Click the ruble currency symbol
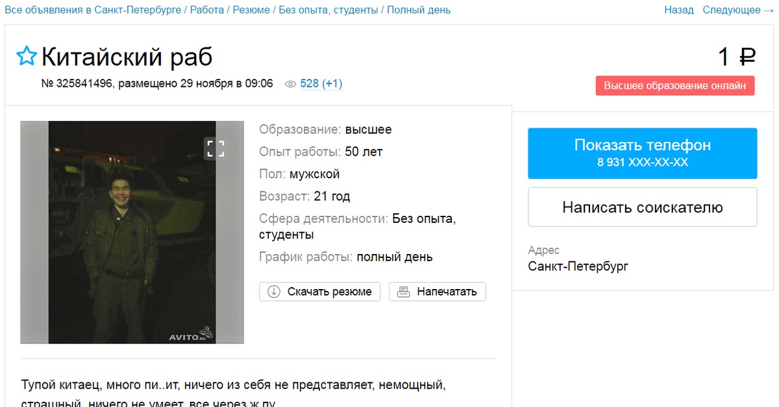 (x=747, y=58)
